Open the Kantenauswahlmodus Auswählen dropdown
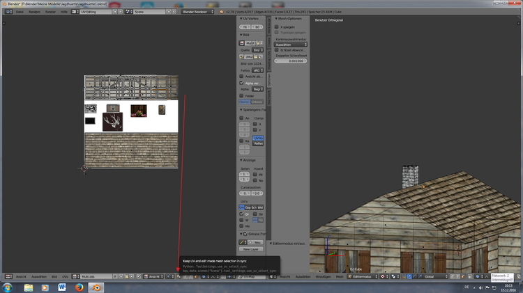The height and width of the screenshot is (293, 523). pos(291,45)
